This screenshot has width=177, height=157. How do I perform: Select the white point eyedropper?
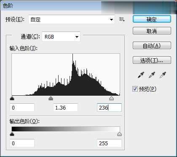[x=163, y=75]
